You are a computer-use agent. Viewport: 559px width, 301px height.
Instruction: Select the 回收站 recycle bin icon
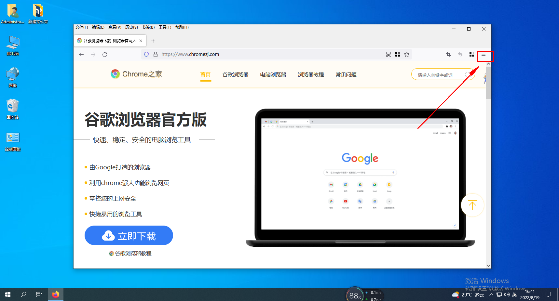pyautogui.click(x=13, y=110)
